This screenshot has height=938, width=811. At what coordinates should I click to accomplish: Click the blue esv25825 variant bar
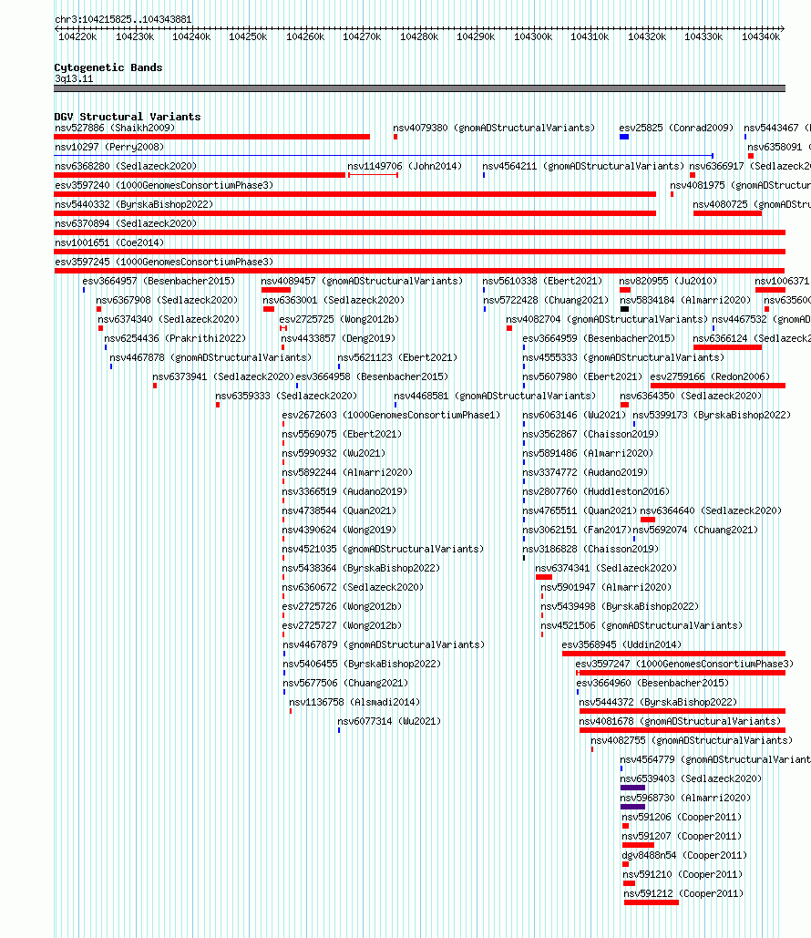[624, 137]
